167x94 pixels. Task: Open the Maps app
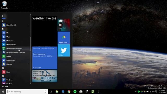(x=15, y=37)
